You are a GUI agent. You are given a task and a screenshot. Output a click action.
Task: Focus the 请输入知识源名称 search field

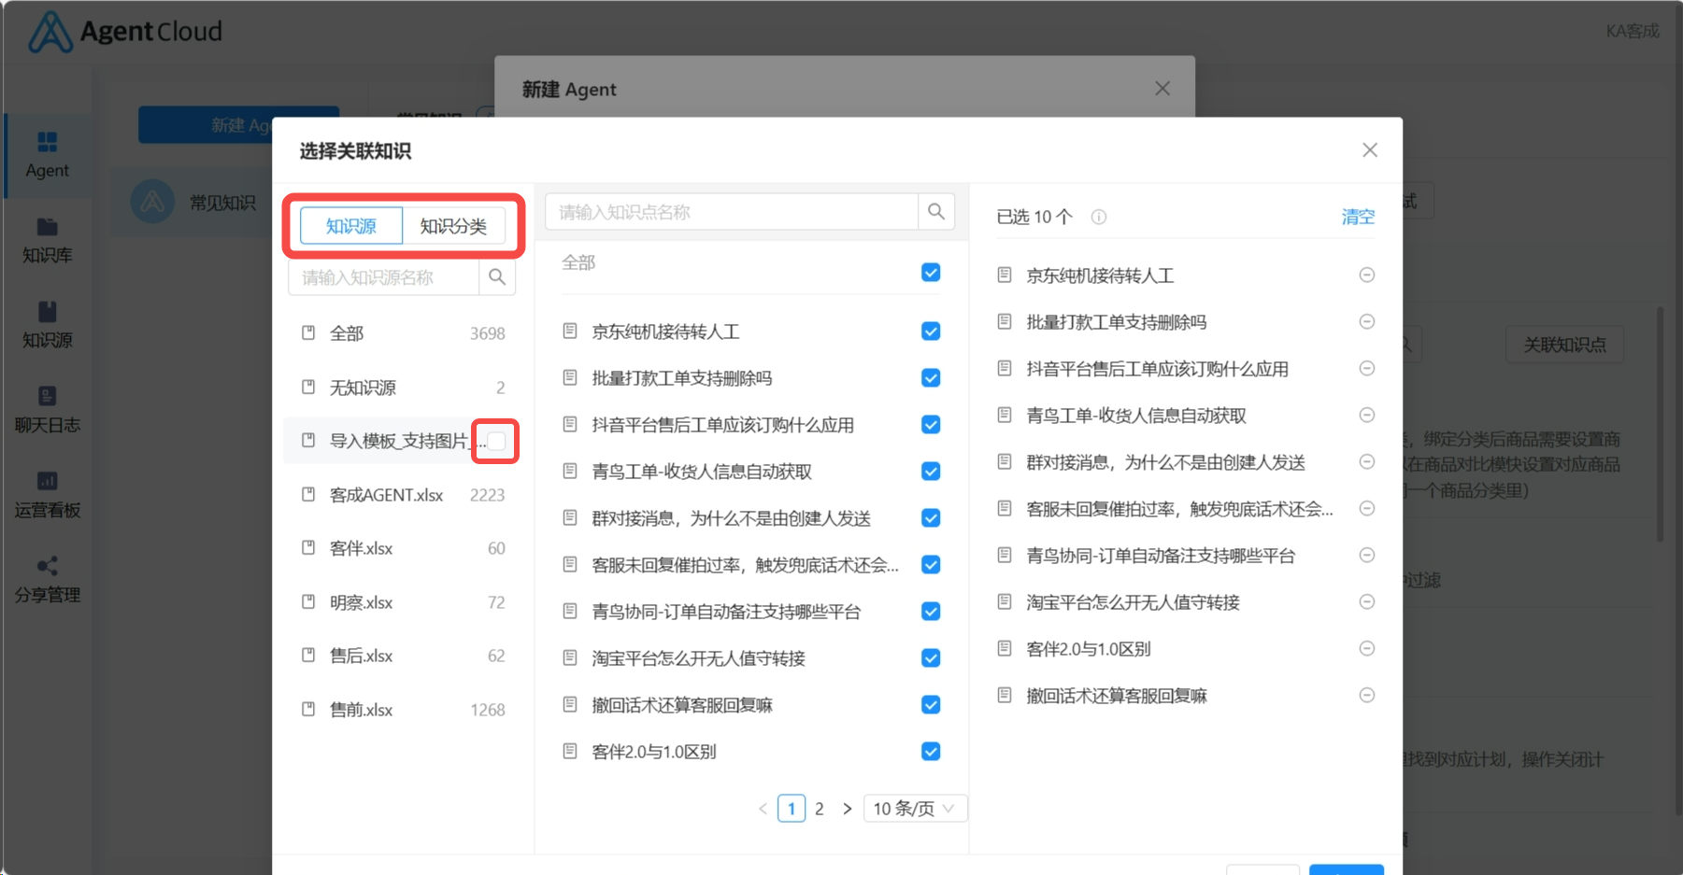tap(384, 277)
